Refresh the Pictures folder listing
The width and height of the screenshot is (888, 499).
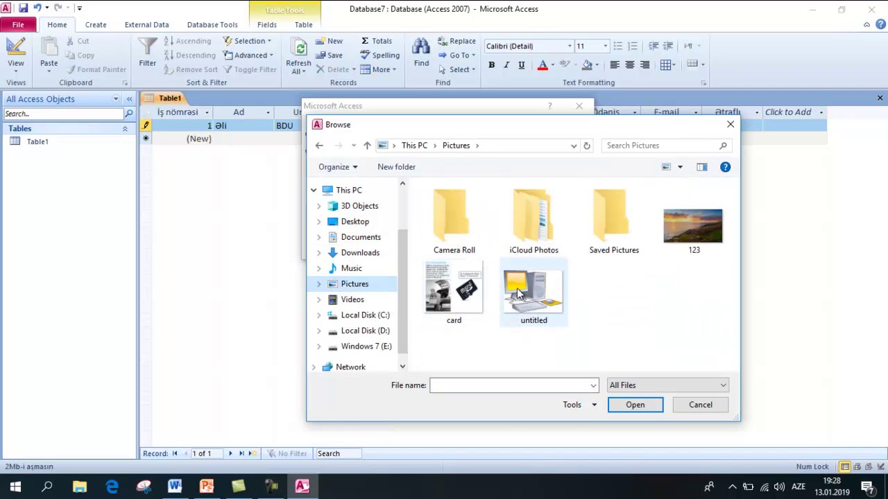click(587, 146)
